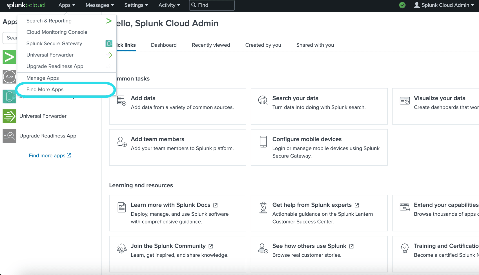Click the green health status icon in top bar
Viewport: 479px width, 275px height.
402,5
